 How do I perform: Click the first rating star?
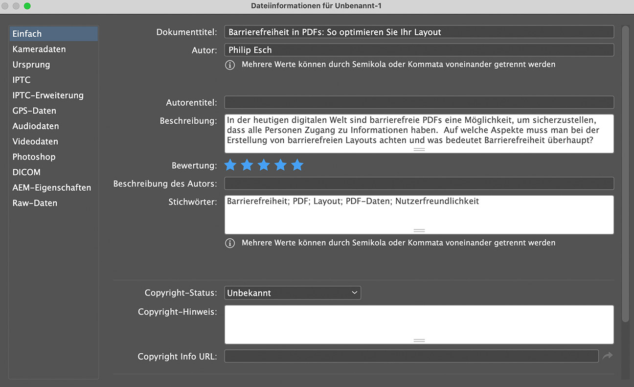pos(230,165)
